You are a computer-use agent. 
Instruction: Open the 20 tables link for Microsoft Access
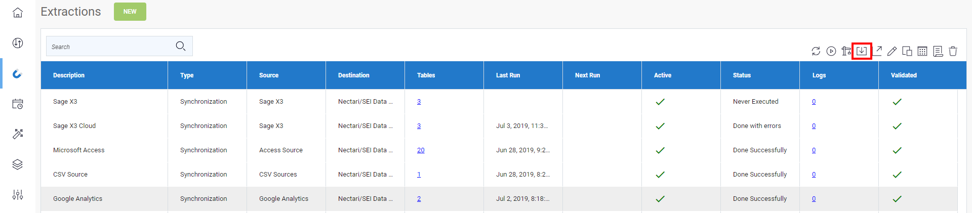point(421,150)
